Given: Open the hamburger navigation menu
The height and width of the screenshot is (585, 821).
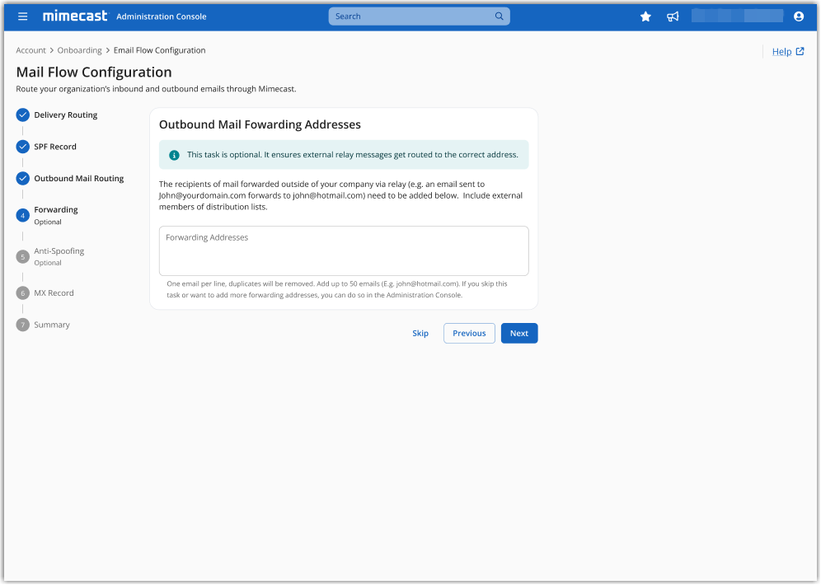Looking at the screenshot, I should (x=23, y=16).
